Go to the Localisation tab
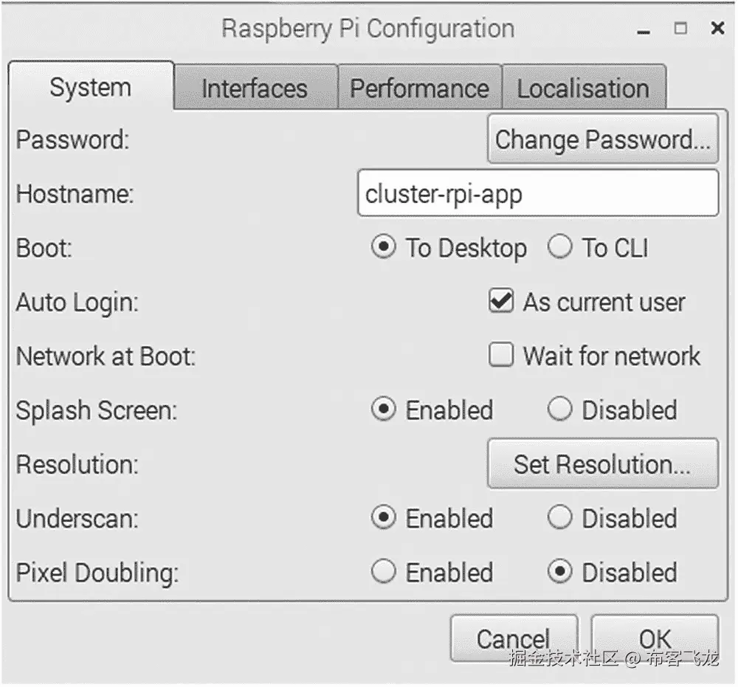The image size is (738, 687). pos(583,89)
